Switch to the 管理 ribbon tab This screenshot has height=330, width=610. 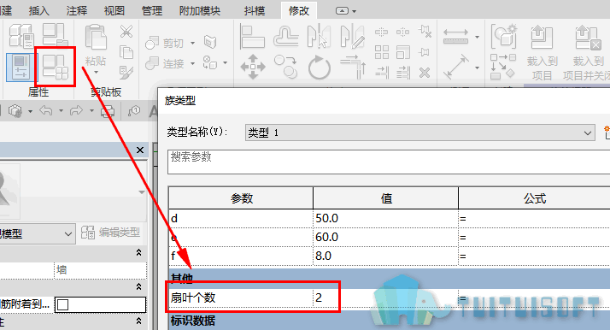click(x=152, y=10)
